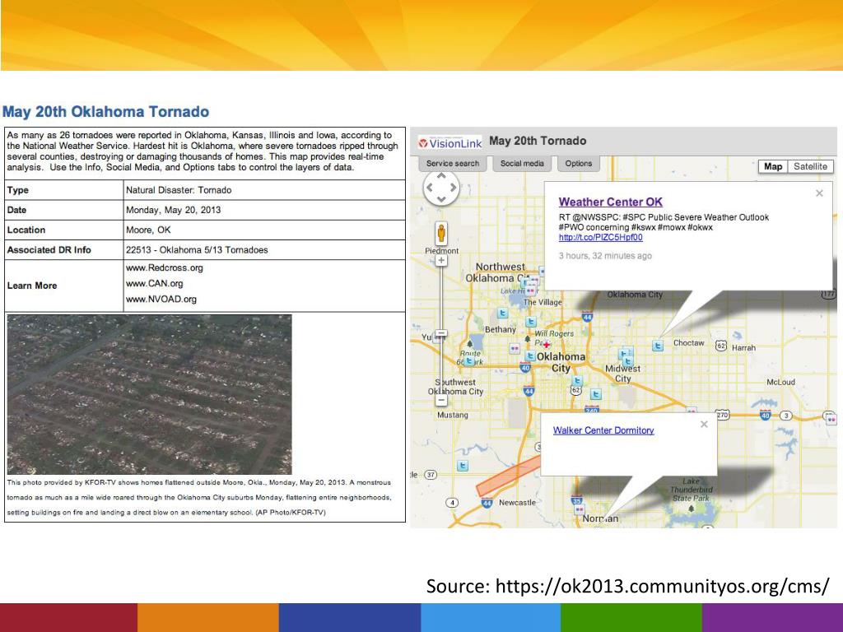Zoom in with the plus button
The width and height of the screenshot is (843, 632).
click(441, 261)
